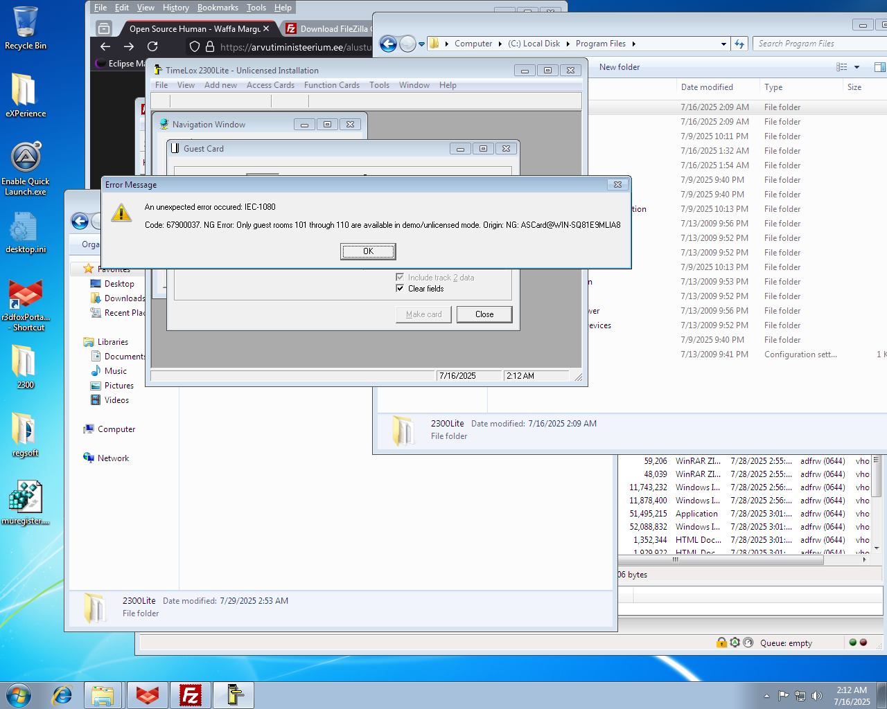Open the TimeLox Window menu

[414, 85]
